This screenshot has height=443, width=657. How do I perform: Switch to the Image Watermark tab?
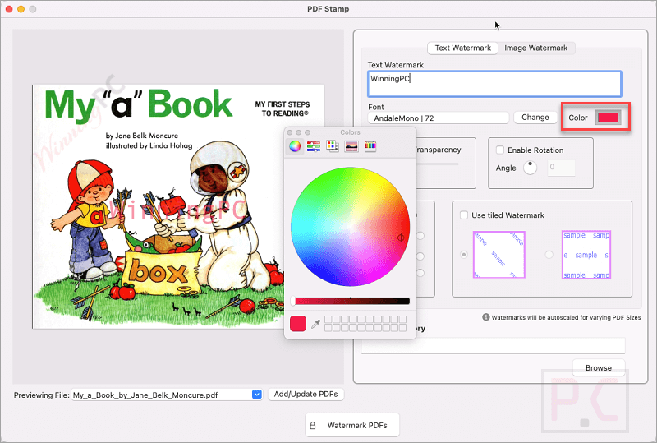536,48
